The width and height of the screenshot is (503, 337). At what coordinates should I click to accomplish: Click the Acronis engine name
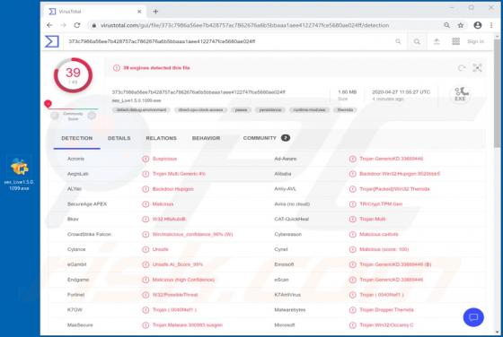coord(75,159)
